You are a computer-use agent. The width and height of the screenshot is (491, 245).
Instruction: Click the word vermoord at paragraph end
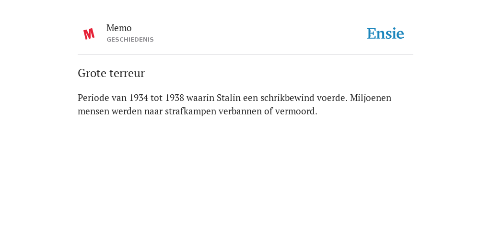coord(296,111)
